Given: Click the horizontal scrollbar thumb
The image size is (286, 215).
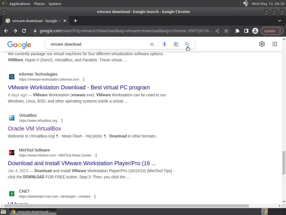Looking at the screenshot, I should [x=126, y=206].
